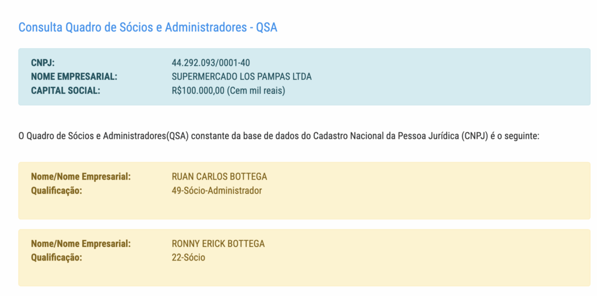Select the SUPERMERCADO LOS PAMPAS LTDA name
This screenshot has height=296, width=597.
pos(241,77)
